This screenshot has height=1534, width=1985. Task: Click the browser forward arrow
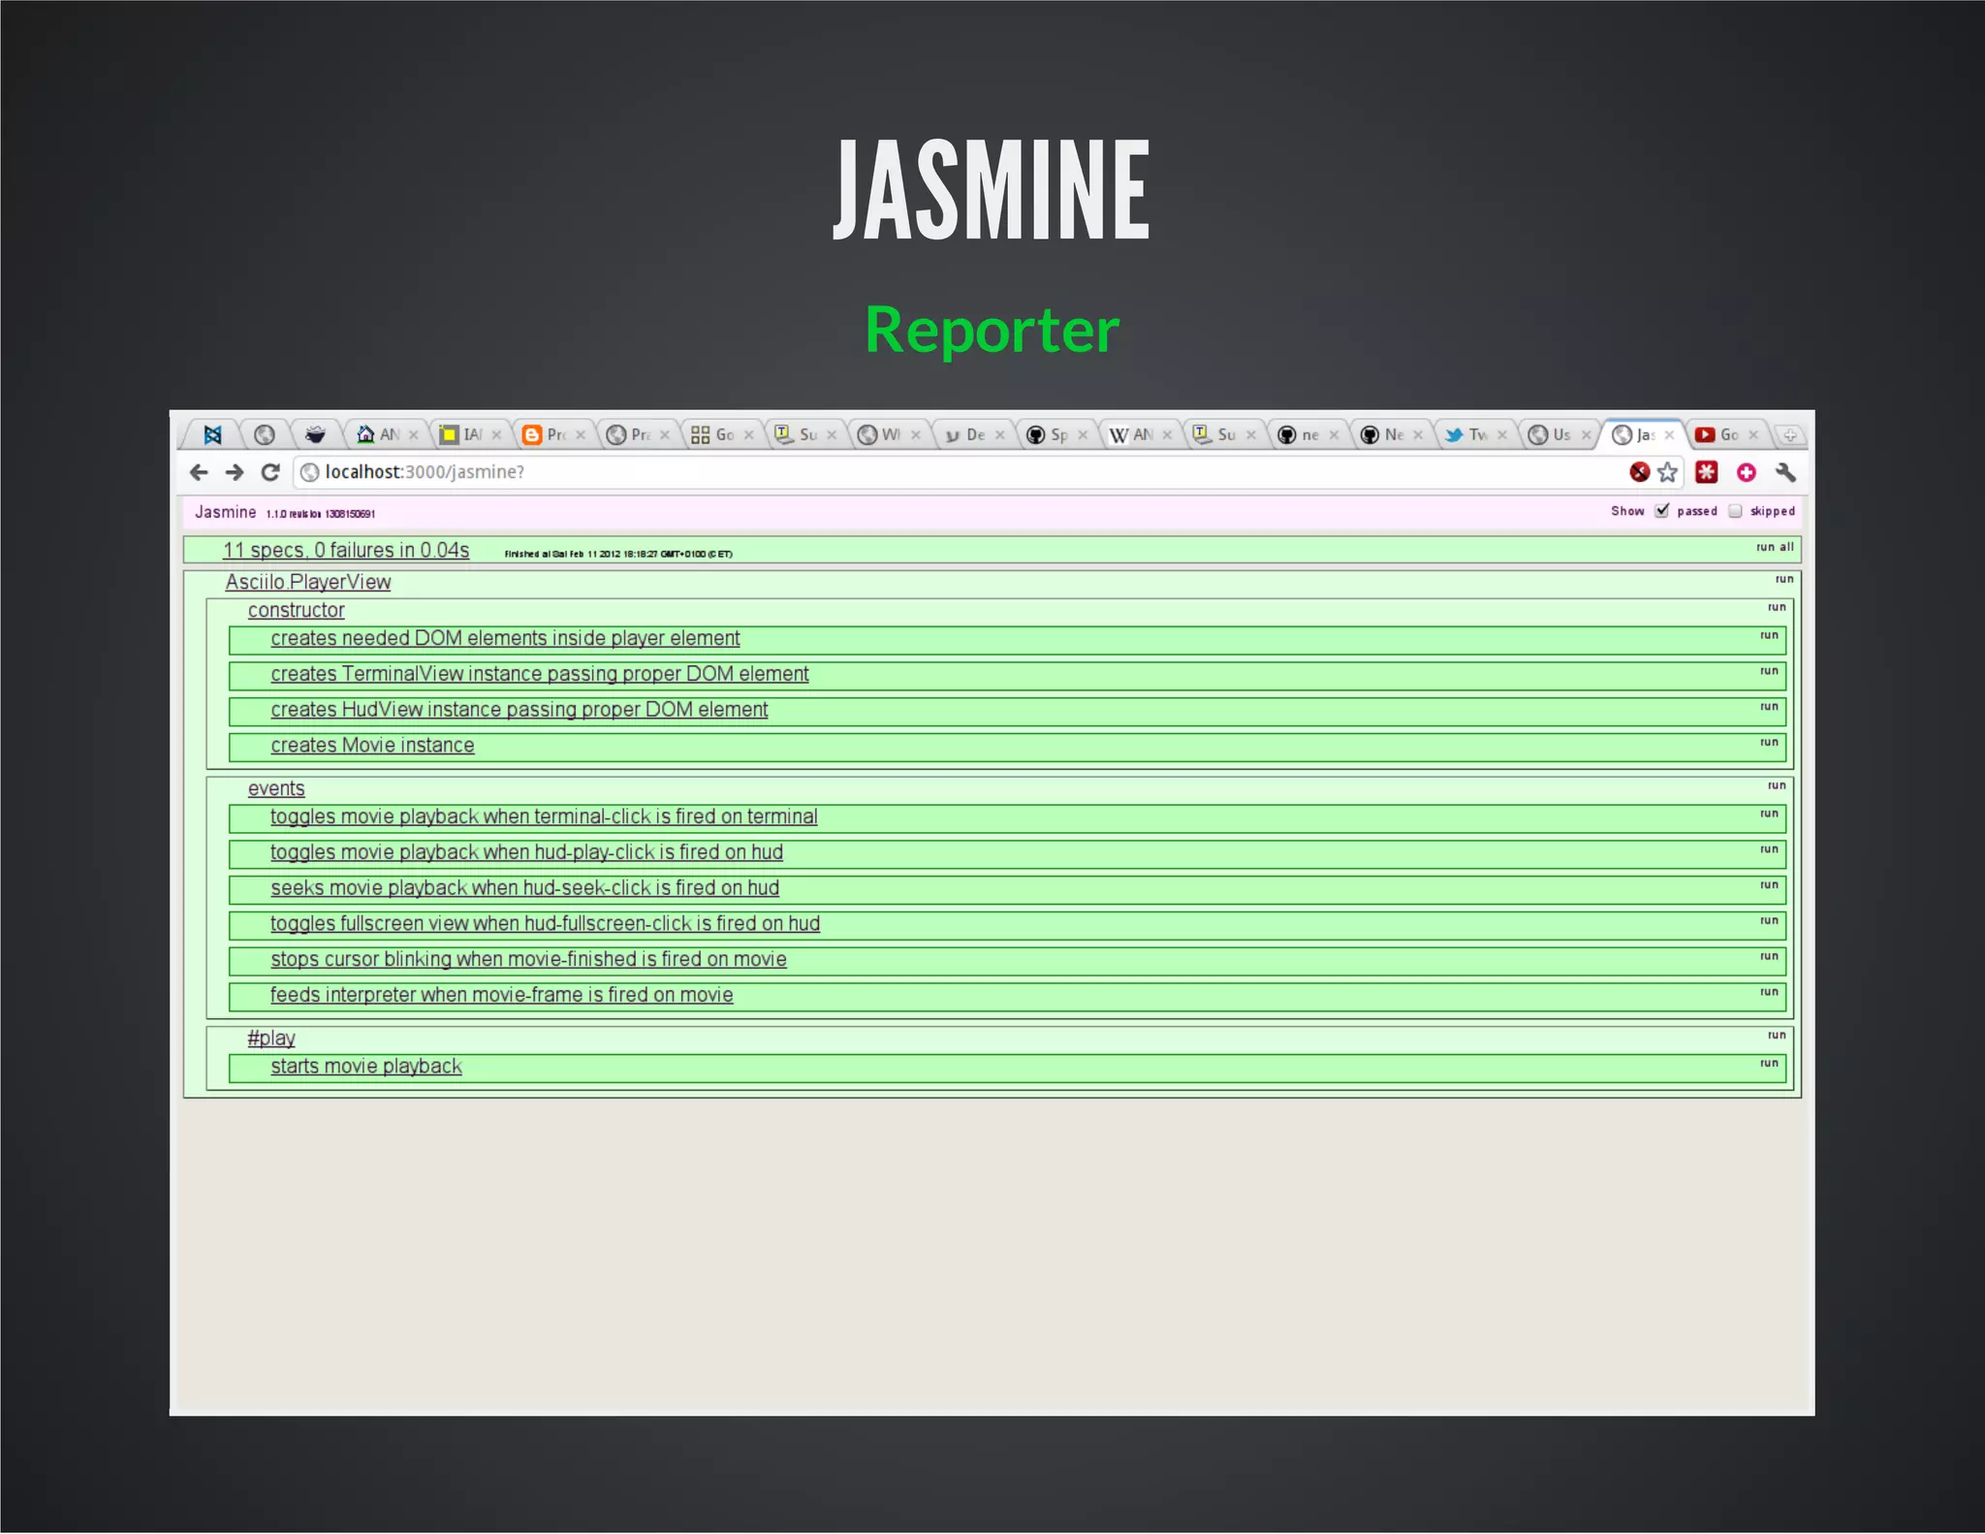235,472
